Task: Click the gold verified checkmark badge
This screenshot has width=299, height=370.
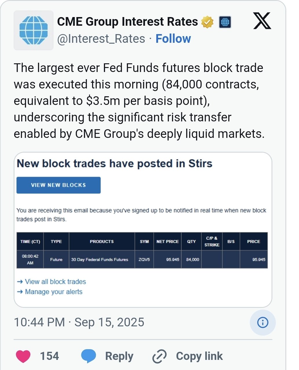Action: point(207,22)
